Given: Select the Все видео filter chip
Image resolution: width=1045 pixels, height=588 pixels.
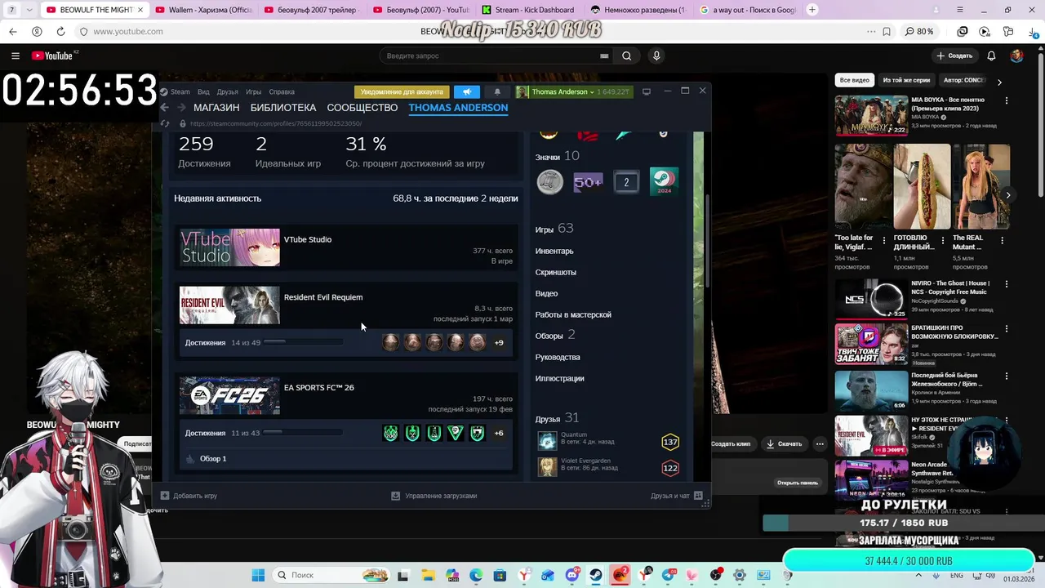Looking at the screenshot, I should point(855,81).
